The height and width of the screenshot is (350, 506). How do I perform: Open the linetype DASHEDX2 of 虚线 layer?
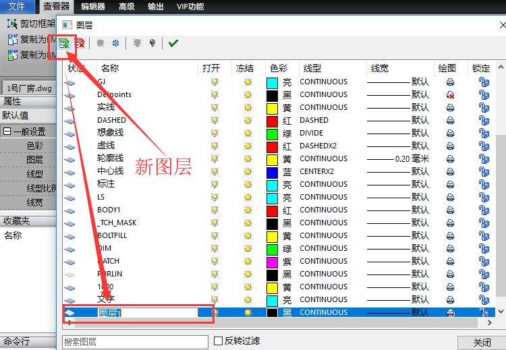(x=318, y=146)
